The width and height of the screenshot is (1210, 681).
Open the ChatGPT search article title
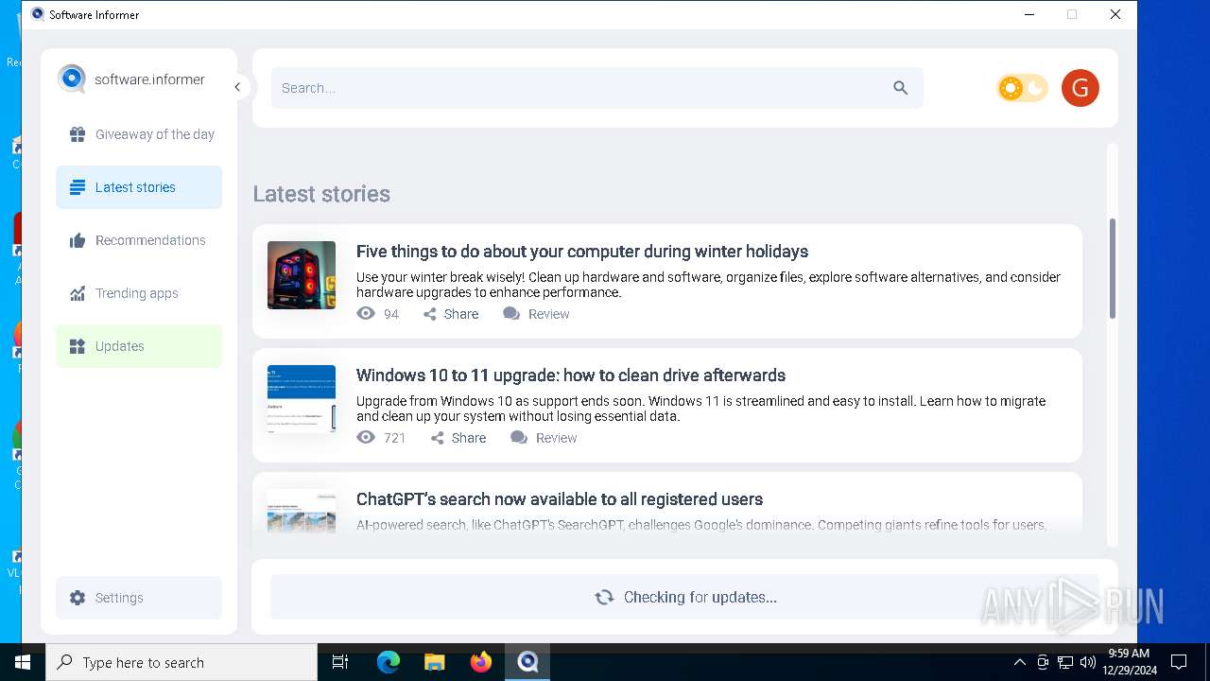click(x=560, y=499)
